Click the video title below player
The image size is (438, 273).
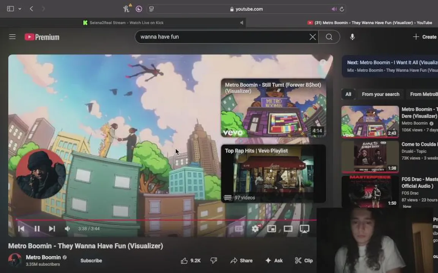(x=85, y=246)
